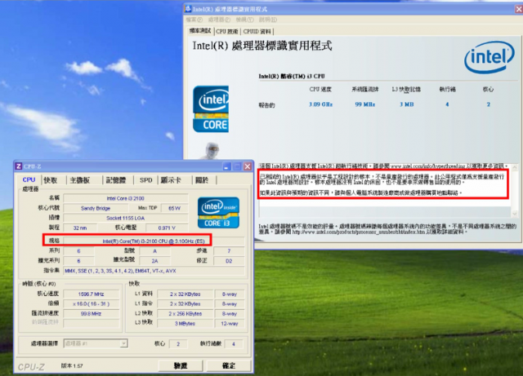The height and width of the screenshot is (376, 523).
Task: Click the multiplier value x 16.0 (16 - 31)
Action: point(91,303)
